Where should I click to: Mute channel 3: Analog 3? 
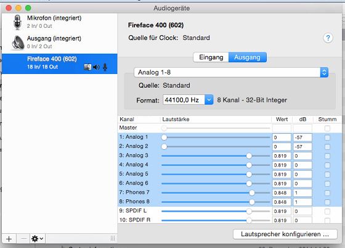(x=327, y=156)
